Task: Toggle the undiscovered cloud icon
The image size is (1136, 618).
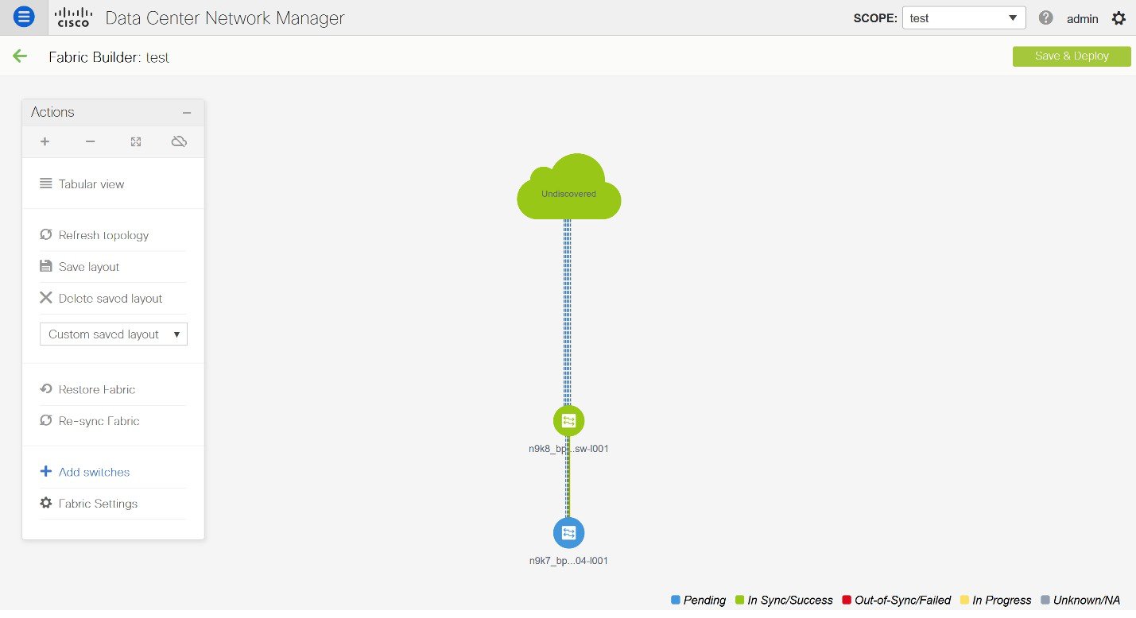Action: 179,141
